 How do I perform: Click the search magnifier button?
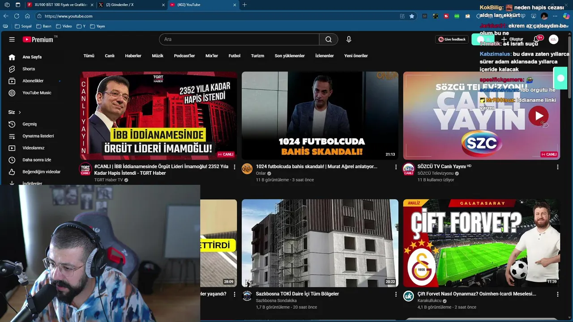point(329,39)
